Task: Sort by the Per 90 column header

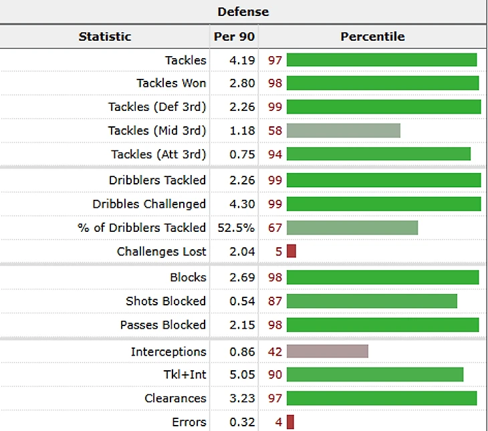Action: click(233, 37)
